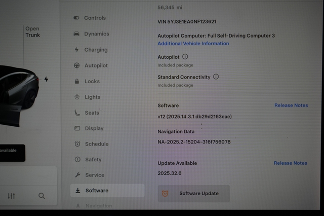Click the orange alarm clock schedule icon

(x=165, y=194)
